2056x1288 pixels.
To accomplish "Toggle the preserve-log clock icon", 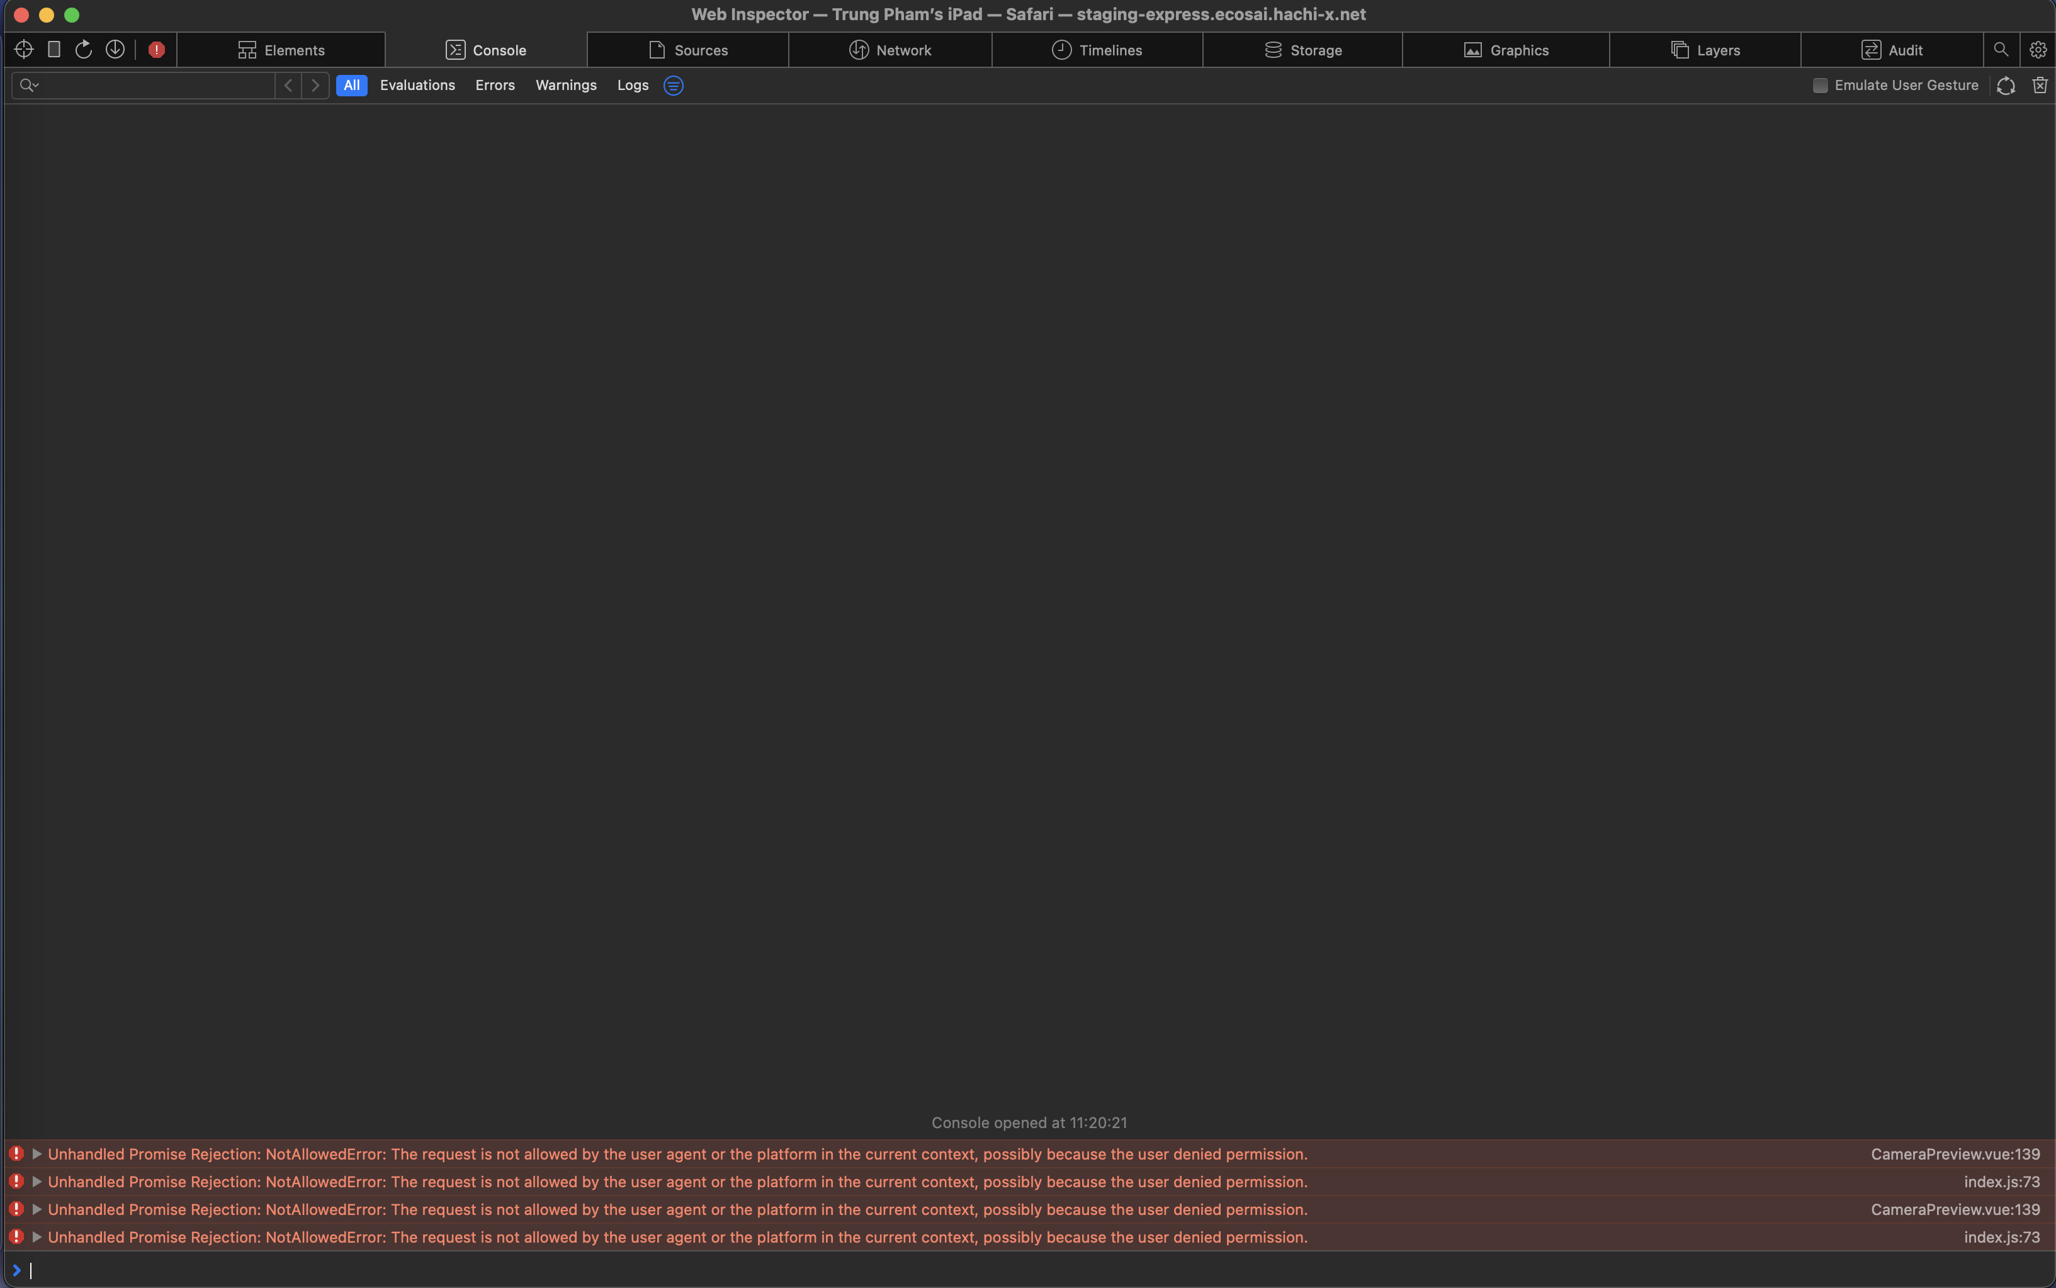I will (x=2005, y=85).
